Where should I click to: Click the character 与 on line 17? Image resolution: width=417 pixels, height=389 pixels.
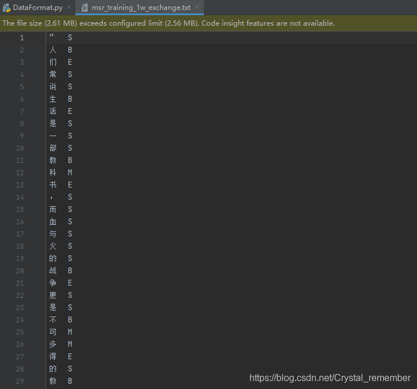53,234
